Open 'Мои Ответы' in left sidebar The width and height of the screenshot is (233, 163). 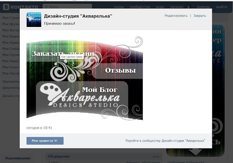(11, 67)
